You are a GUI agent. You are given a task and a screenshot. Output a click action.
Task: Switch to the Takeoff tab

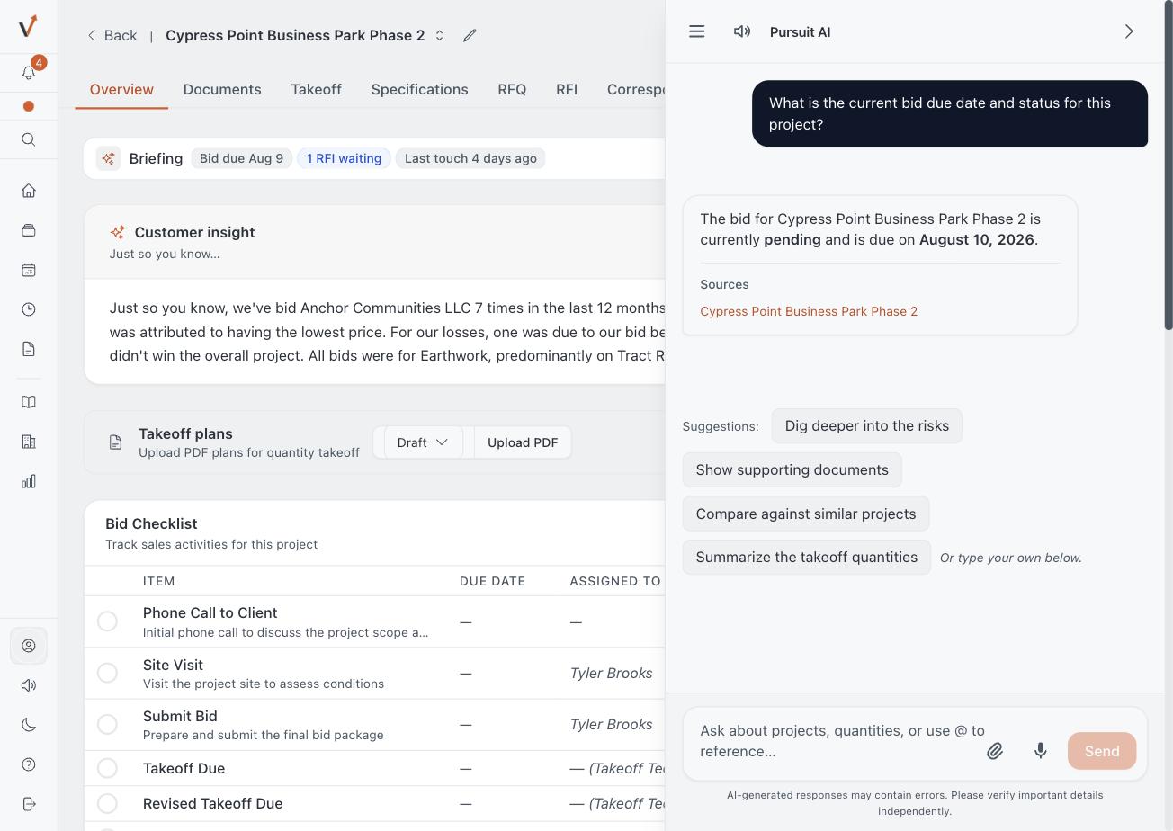[x=316, y=89]
